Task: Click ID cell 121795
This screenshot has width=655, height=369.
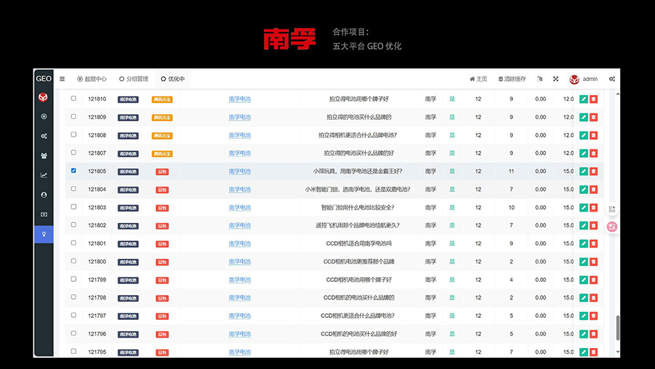Action: pos(97,352)
